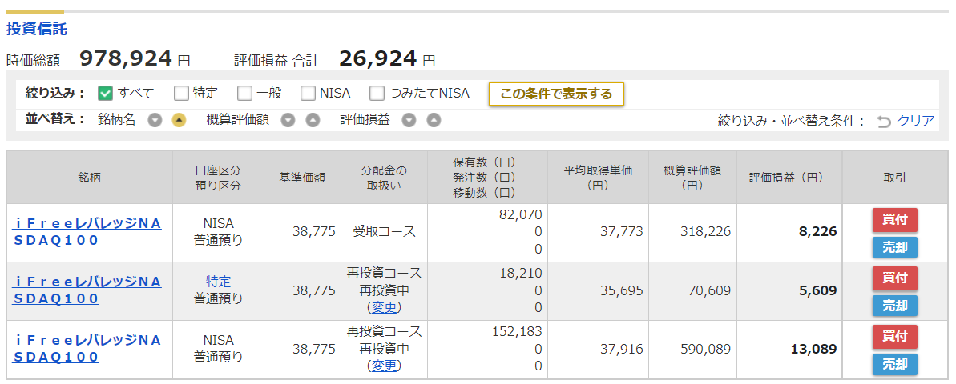Check the 特定 filter checkbox
This screenshot has height=384, width=956.
[181, 93]
